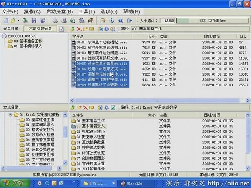The height and width of the screenshot is (188, 251).
Task: Select file 00-09 设定默认工作表数.oiio
Action: [x=102, y=85]
